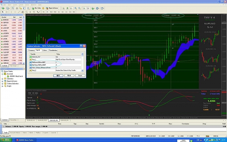The image size is (227, 142).
Task: Switch to Colors tab in Custom Indicator dialog
Action: 45,50
